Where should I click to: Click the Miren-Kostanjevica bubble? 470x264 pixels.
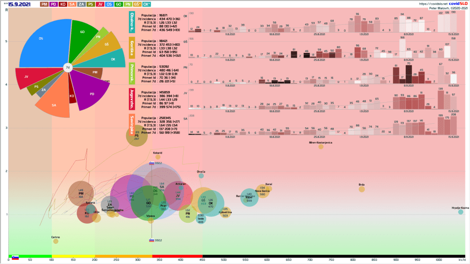point(321,147)
